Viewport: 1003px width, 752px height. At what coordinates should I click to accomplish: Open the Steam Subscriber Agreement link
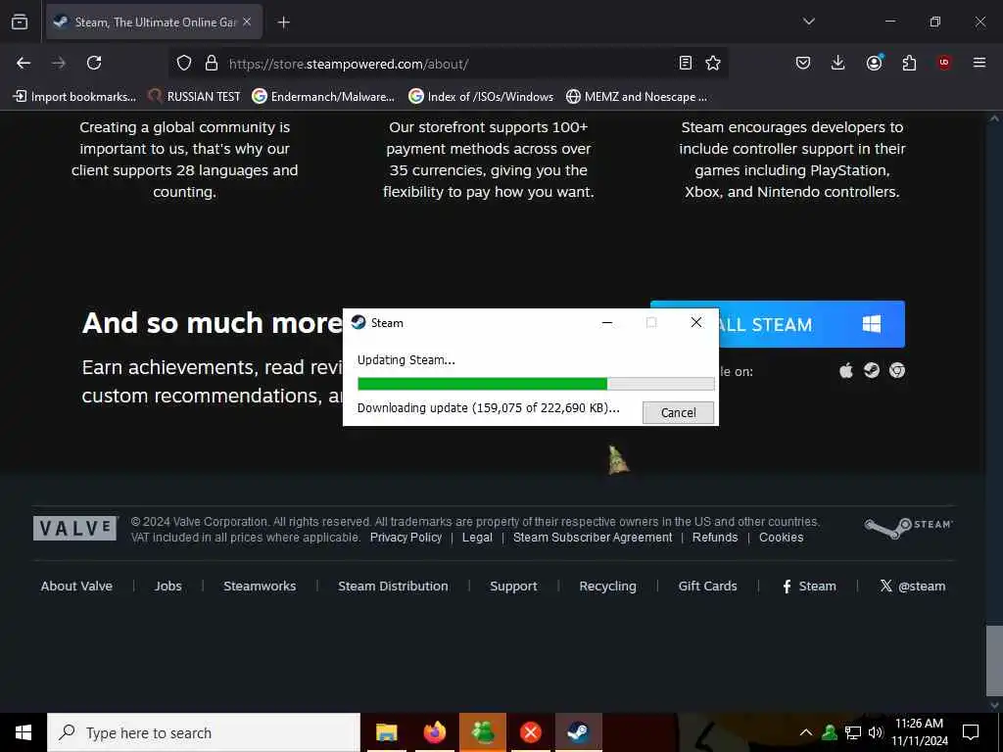[593, 538]
